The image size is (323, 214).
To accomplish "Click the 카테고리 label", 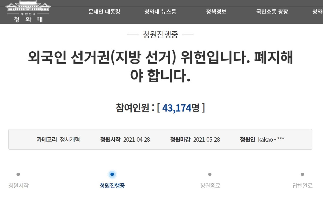I will point(47,139).
